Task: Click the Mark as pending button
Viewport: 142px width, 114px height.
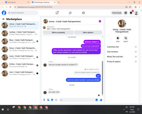Action: coord(58,32)
